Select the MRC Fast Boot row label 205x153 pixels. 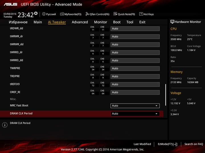pos(19,105)
